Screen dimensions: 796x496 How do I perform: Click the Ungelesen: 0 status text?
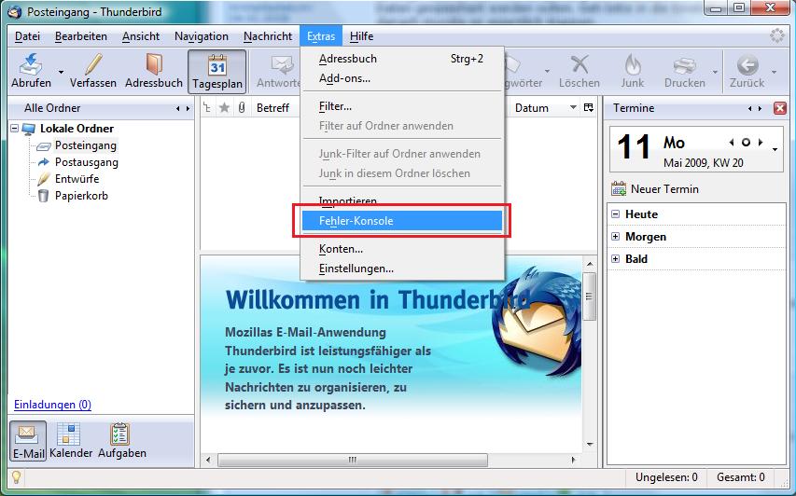pos(666,477)
